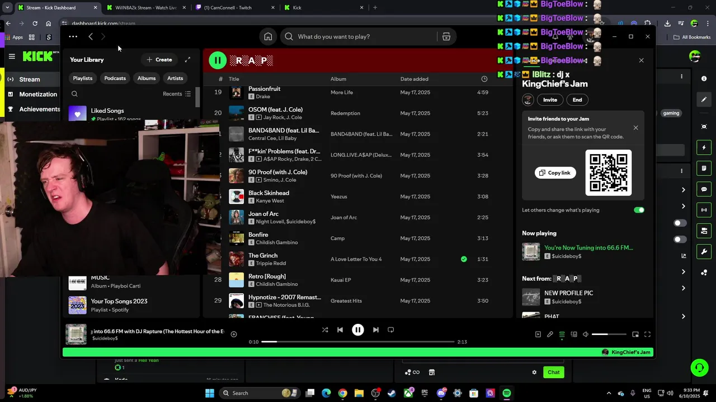Click the broadcast signal icon in Kick's sidebar
Viewport: 716px width, 402px height.
(704, 210)
